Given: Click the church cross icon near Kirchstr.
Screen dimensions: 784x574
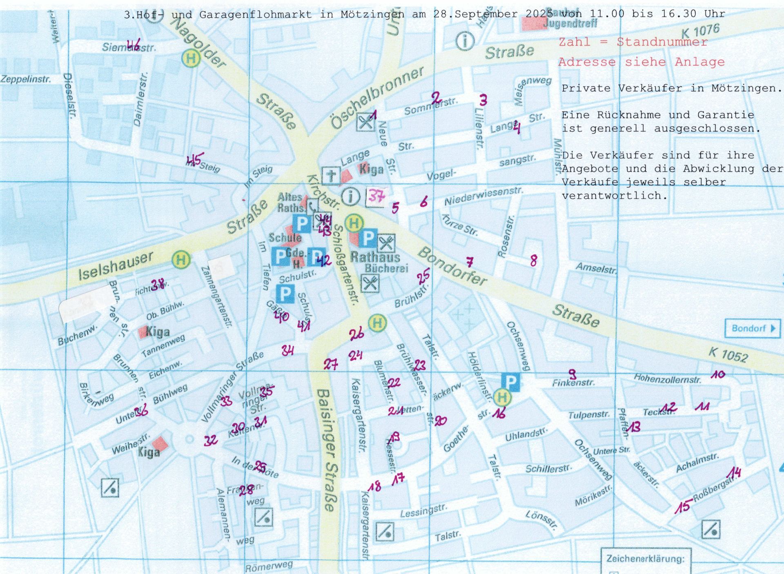Looking at the screenshot, I should click(x=331, y=176).
